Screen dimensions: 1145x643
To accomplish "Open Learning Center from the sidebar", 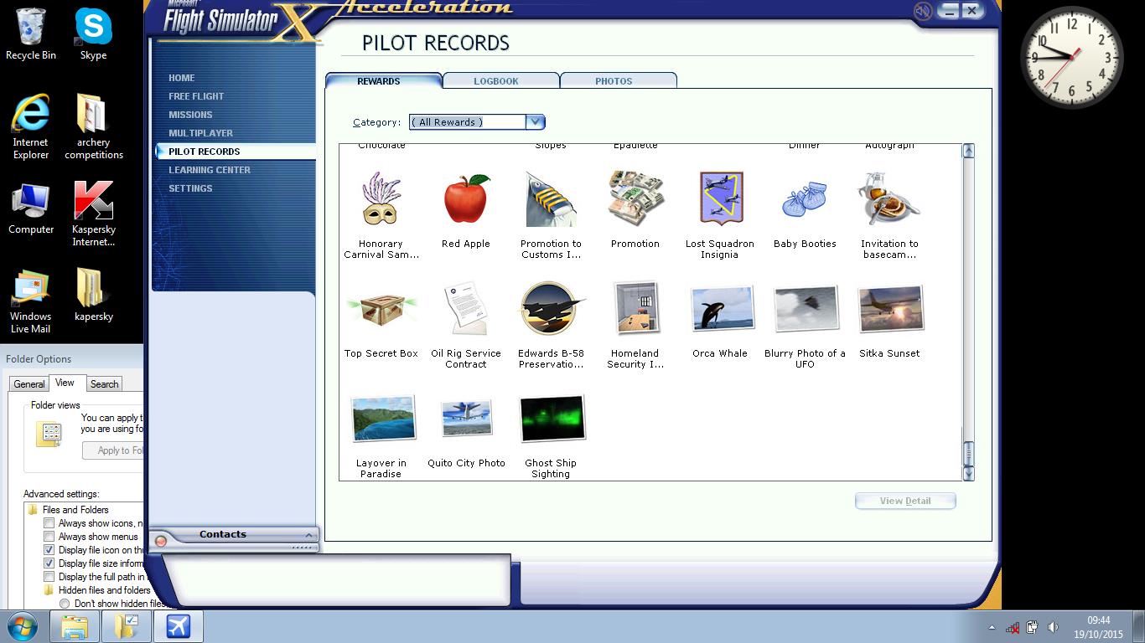I will tap(210, 170).
